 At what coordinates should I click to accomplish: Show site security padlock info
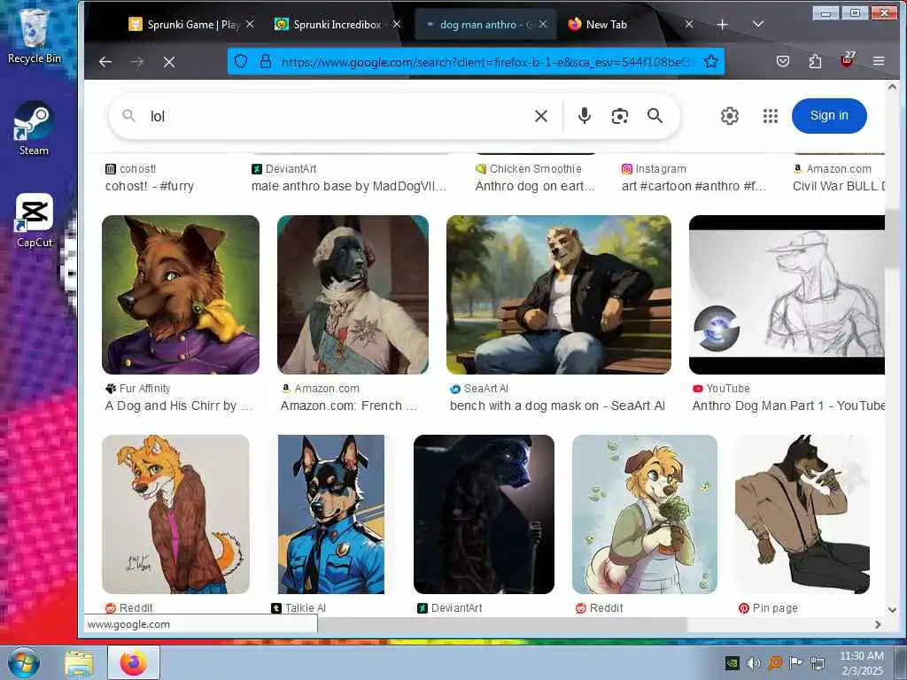tap(266, 61)
